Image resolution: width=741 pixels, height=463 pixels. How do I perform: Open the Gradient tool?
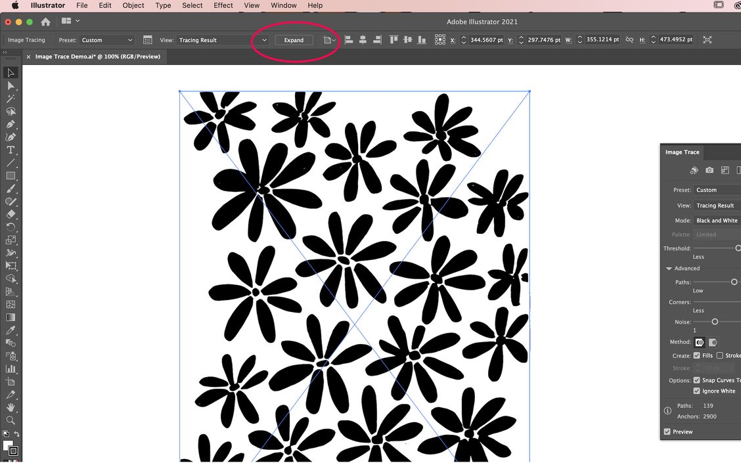(11, 317)
